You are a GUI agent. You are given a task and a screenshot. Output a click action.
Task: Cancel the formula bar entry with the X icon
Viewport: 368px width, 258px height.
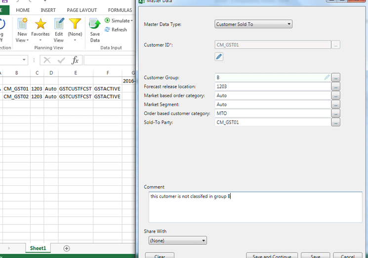click(47, 60)
